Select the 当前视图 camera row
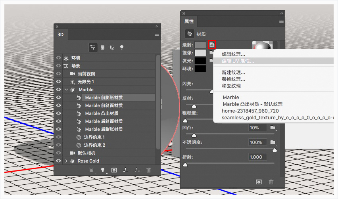The width and height of the screenshot is (338, 199). (109, 74)
